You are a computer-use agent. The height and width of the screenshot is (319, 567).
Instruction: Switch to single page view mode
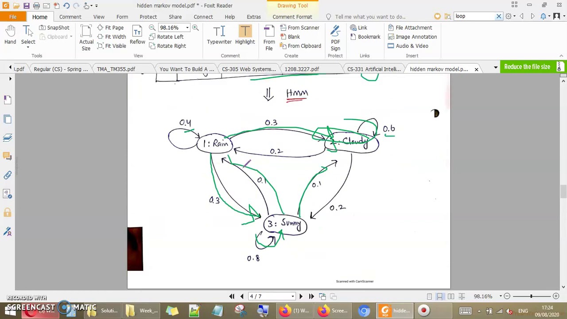[x=429, y=296]
